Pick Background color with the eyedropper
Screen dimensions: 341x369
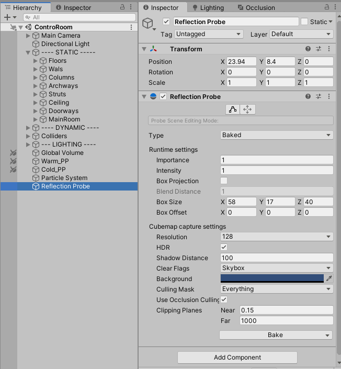click(329, 278)
